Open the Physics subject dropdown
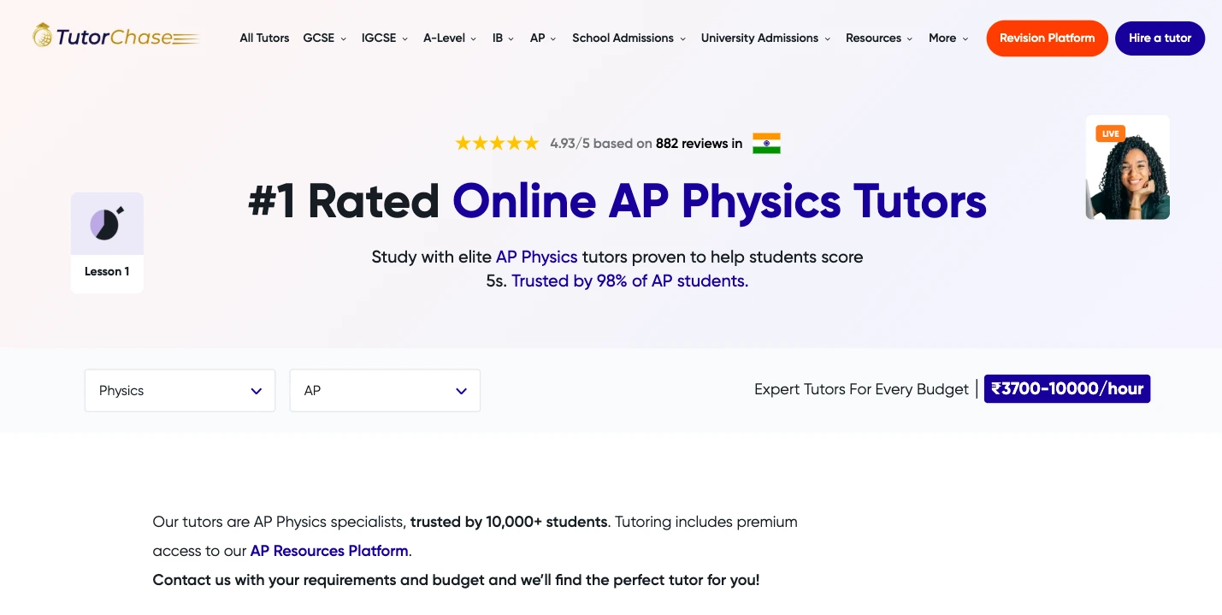Screen dimensions: 1222x615 point(180,390)
